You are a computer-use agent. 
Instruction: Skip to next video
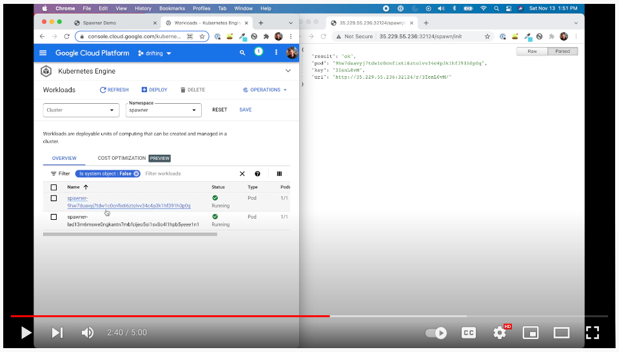(x=57, y=333)
